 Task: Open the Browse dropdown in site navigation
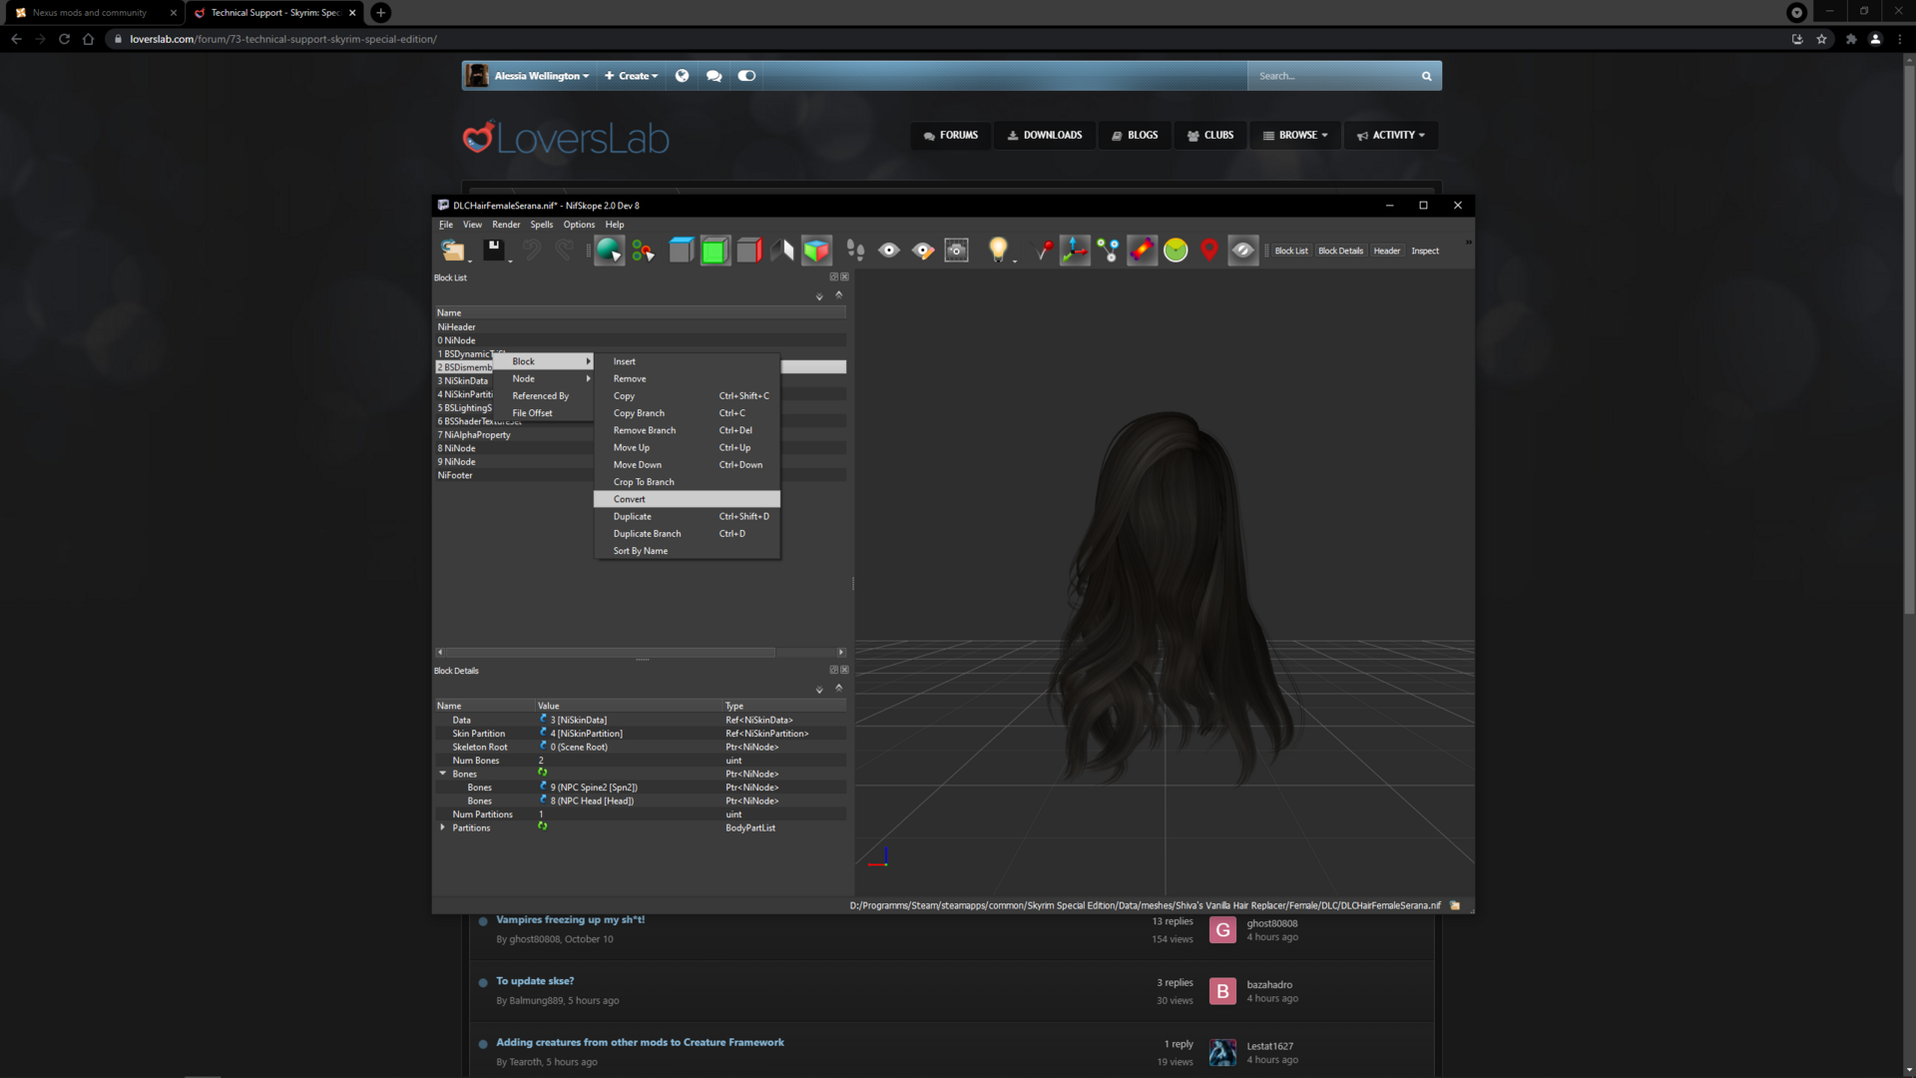point(1295,136)
